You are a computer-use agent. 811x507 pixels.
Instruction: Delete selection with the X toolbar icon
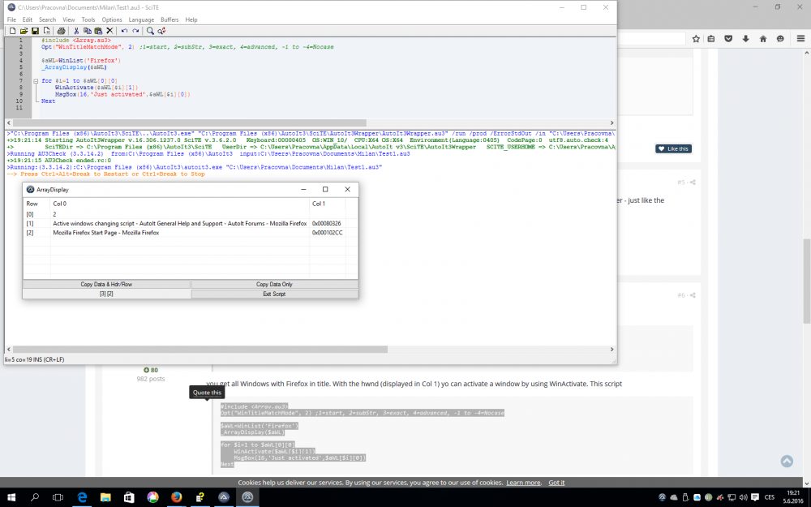pyautogui.click(x=109, y=31)
